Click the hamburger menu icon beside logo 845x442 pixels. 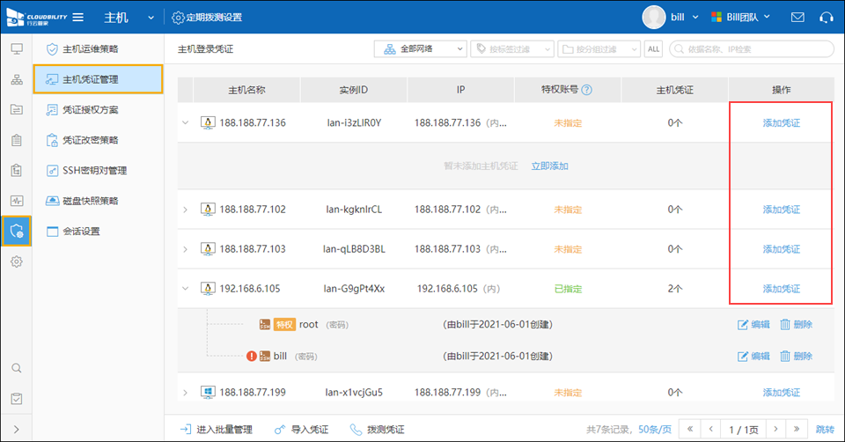(78, 18)
